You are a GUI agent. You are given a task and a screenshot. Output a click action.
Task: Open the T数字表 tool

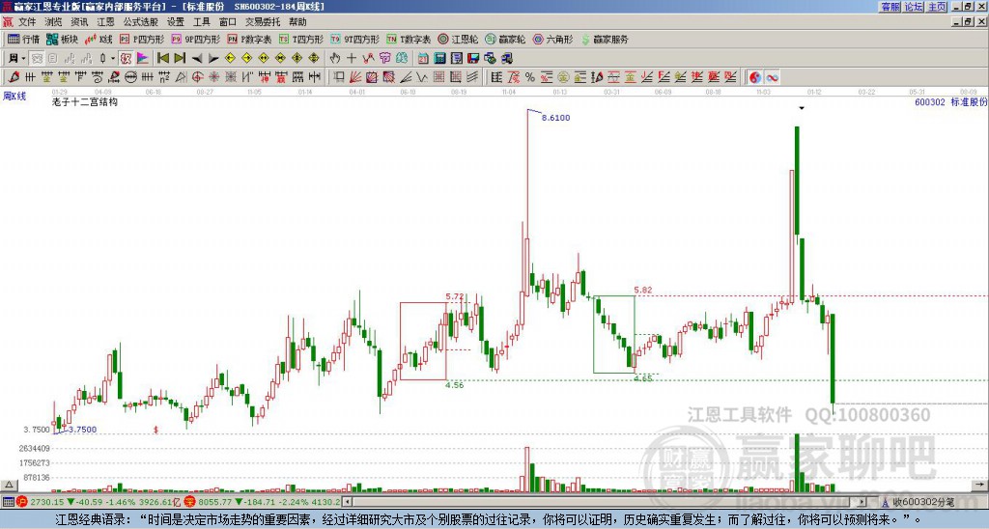coord(409,39)
